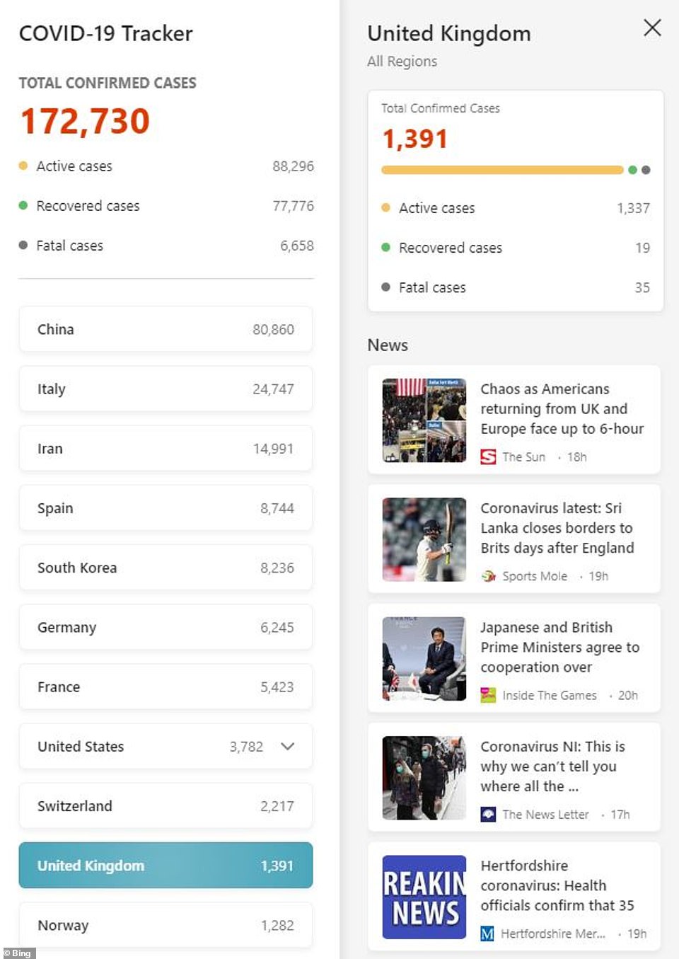
Task: Click the Breaking News thumbnail image
Action: tap(424, 897)
